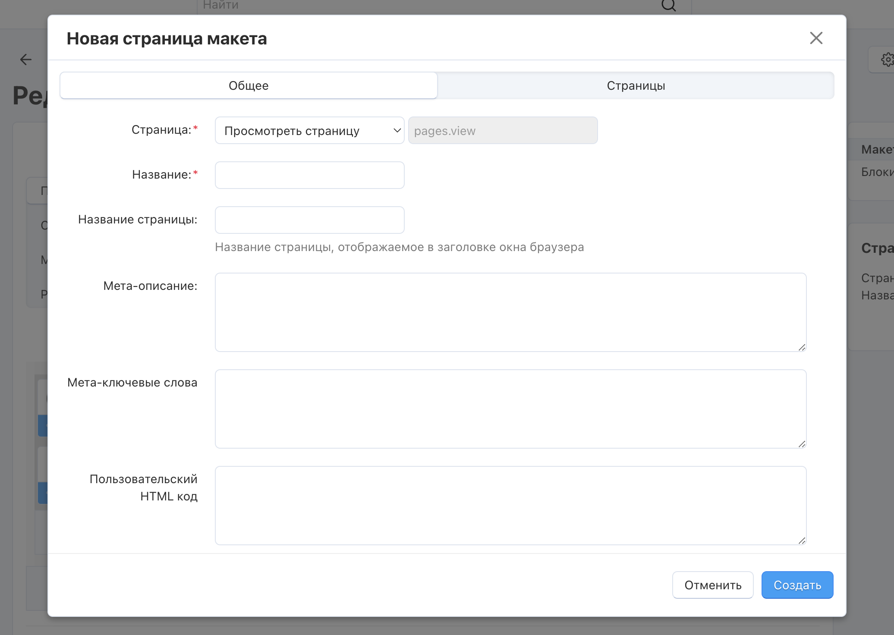
Task: Switch to the Страницы tab
Action: (x=636, y=86)
